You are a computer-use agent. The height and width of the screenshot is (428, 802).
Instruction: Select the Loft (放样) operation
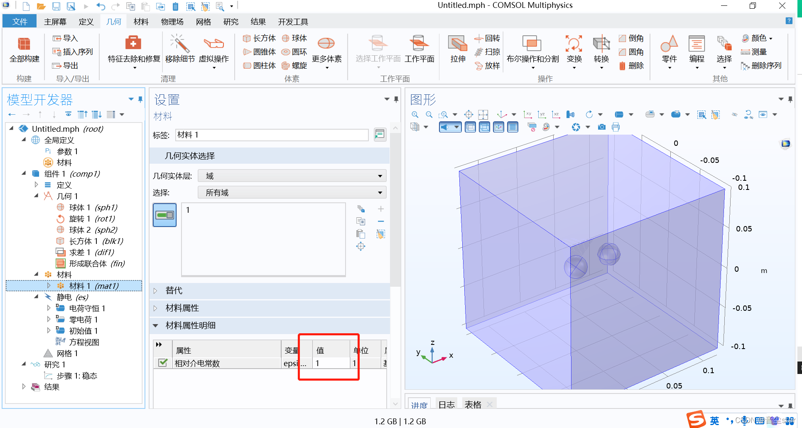pos(487,66)
